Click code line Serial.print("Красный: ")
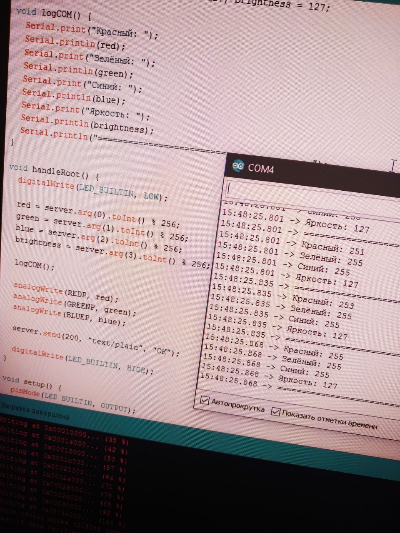The image size is (400, 533). (x=92, y=30)
